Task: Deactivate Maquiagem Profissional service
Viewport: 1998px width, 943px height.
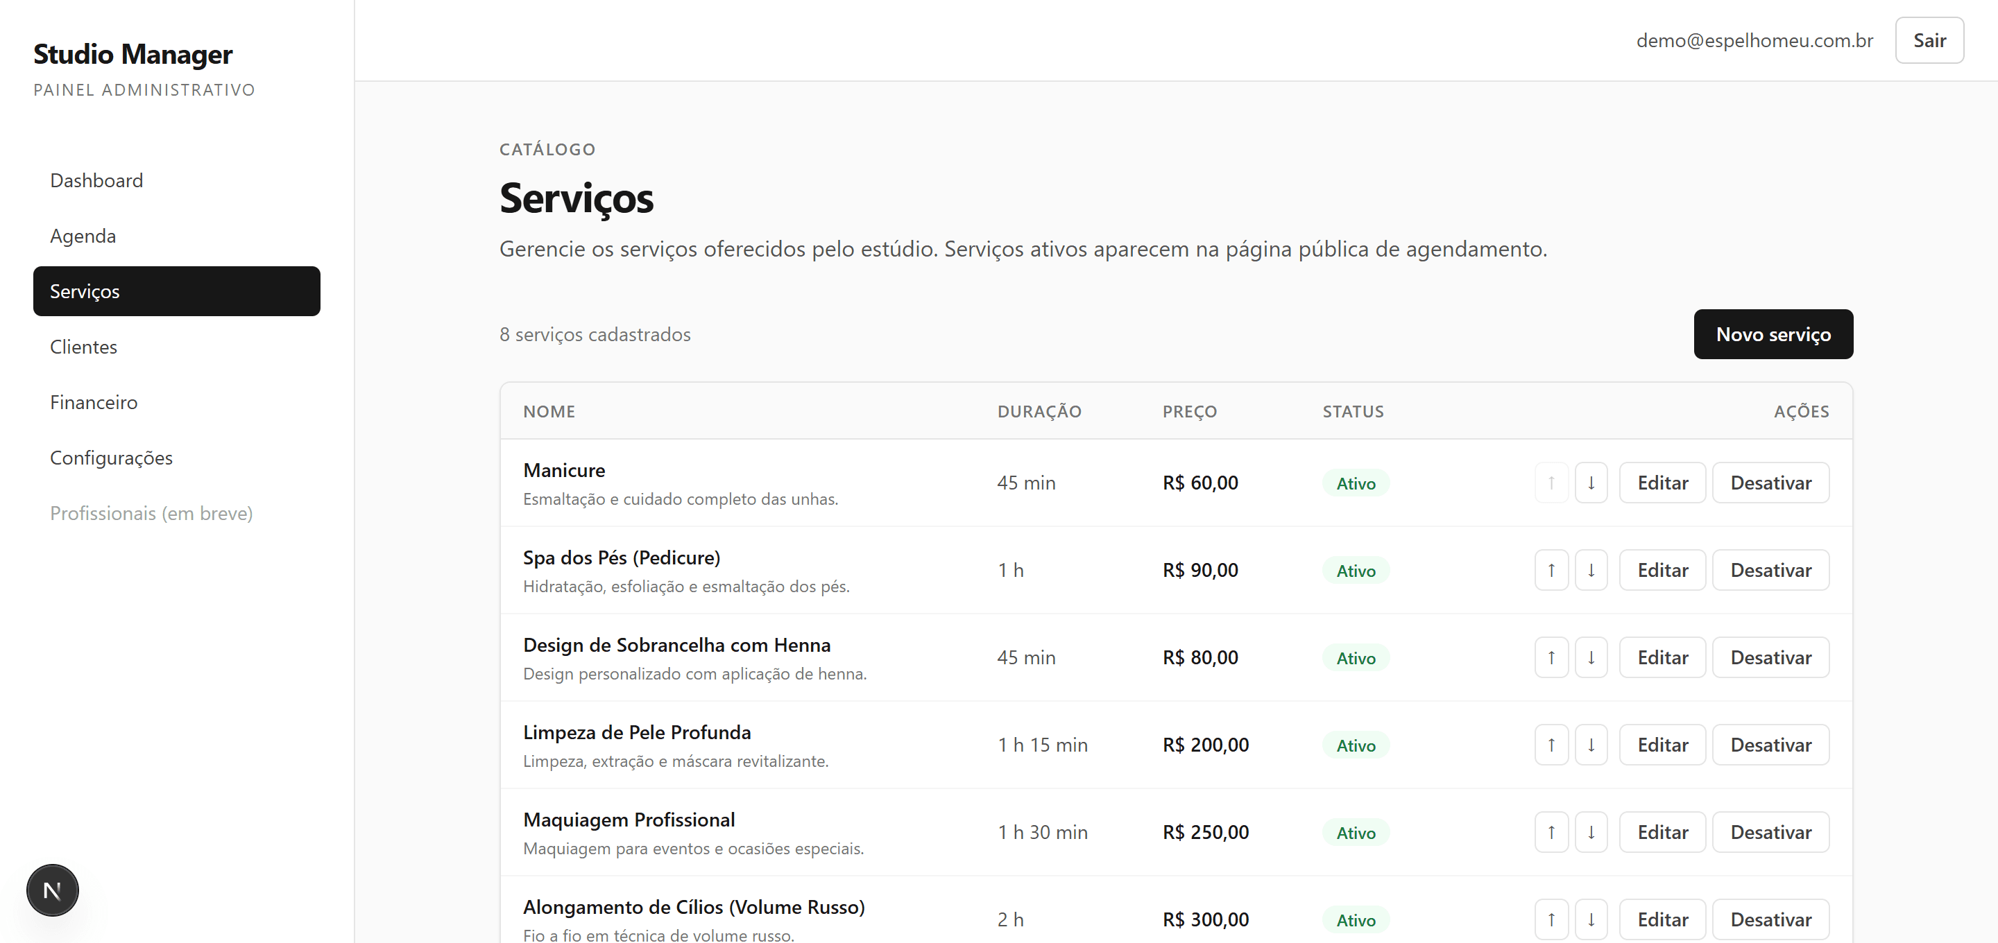Action: 1770,832
